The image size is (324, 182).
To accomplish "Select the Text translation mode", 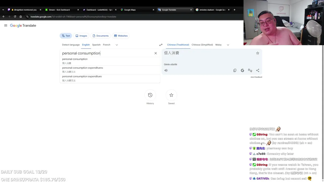I will [x=66, y=36].
